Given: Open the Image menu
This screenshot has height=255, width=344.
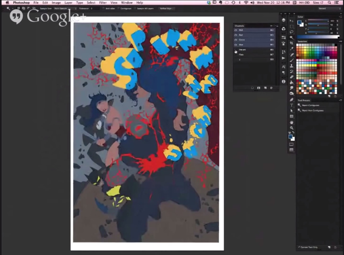Looking at the screenshot, I should click(x=56, y=3).
